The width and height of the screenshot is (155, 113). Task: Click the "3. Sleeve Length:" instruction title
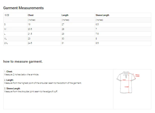coord(12,89)
